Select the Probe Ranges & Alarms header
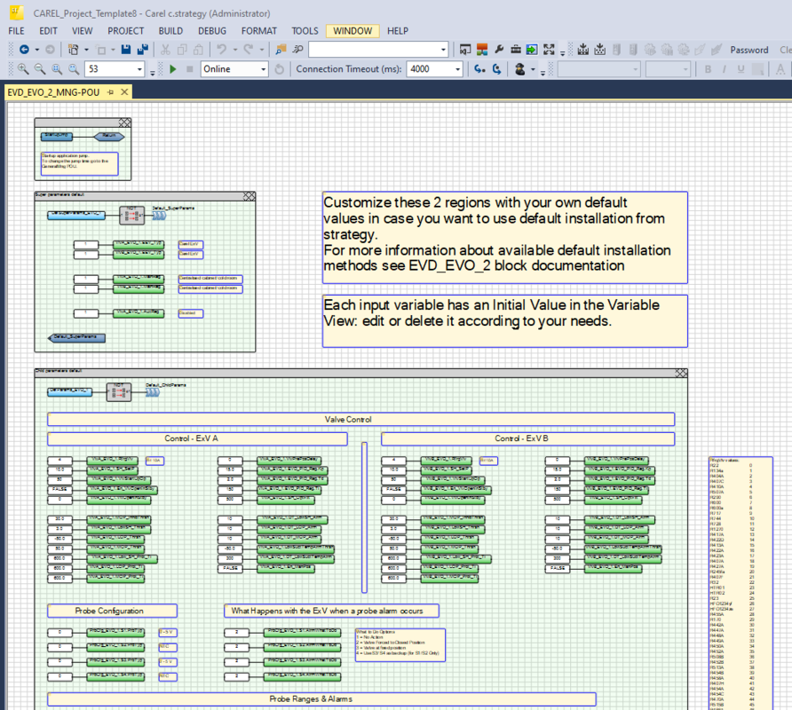The width and height of the screenshot is (792, 710). tap(321, 698)
